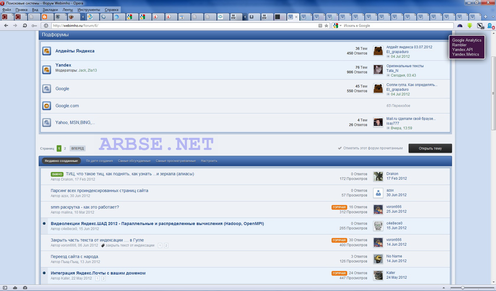Reload the current page
The height and width of the screenshot is (291, 496).
point(25,26)
